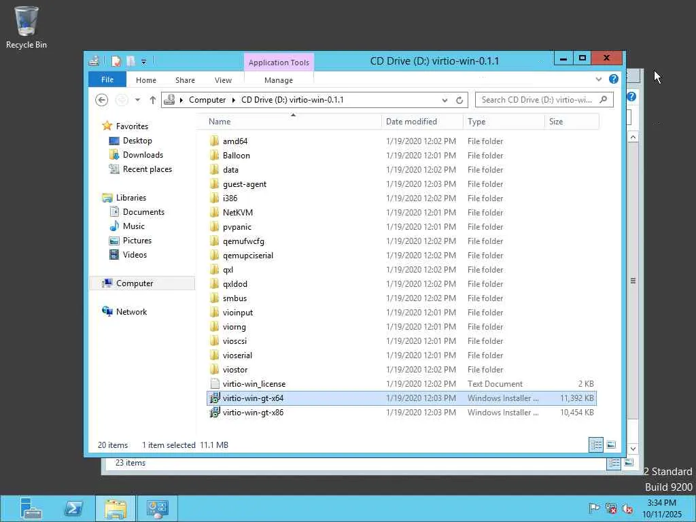
Task: Select virtio-win-gt-x64 installer icon
Action: click(x=214, y=398)
